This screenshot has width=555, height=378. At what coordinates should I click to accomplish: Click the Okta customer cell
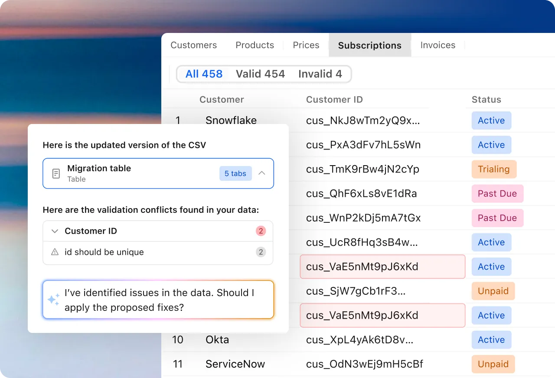coord(217,339)
